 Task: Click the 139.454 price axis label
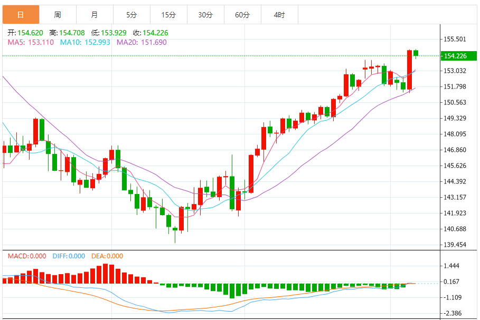click(455, 245)
